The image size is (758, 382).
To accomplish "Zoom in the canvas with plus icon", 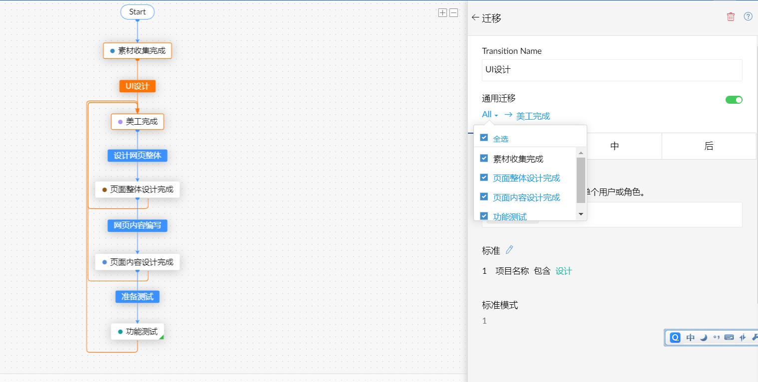I will click(442, 13).
